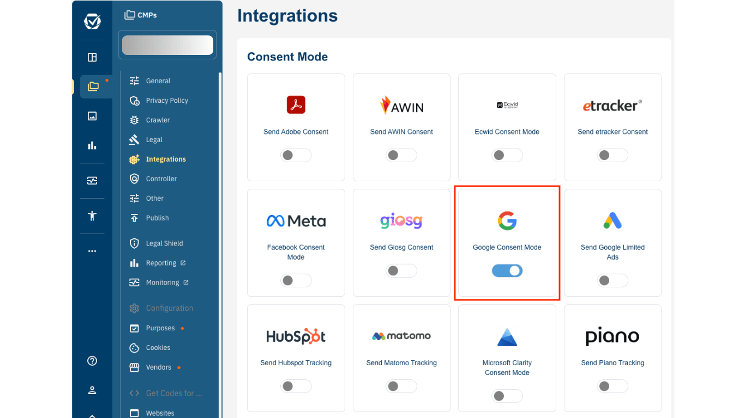Turn on Facebook Consent Mode toggle
This screenshot has width=745, height=418.
296,280
